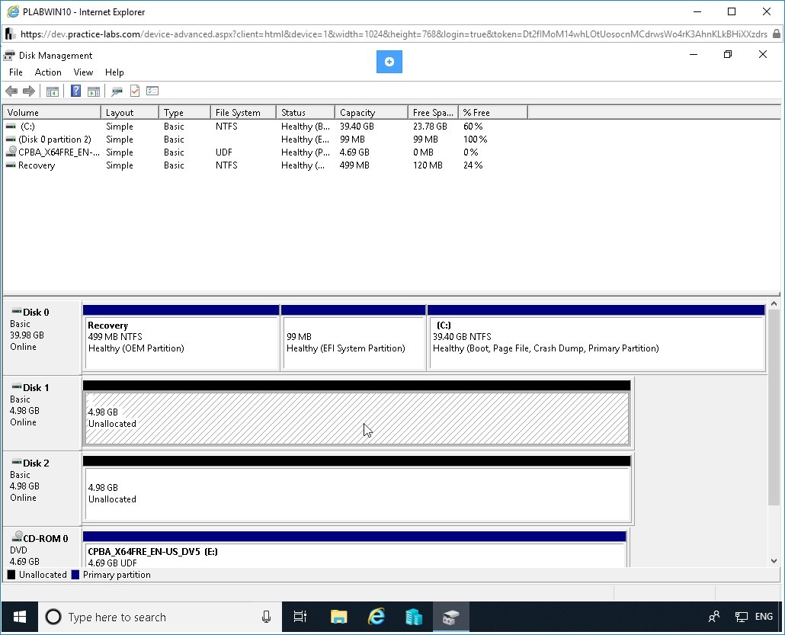This screenshot has height=635, width=785.
Task: Click the Settings list toolbar icon
Action: click(x=152, y=91)
